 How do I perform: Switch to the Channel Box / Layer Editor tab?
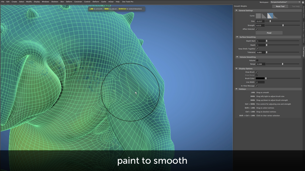click(x=303, y=32)
